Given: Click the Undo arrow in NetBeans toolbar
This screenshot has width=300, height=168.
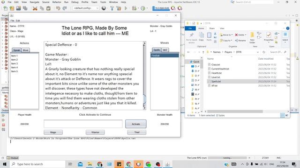Looking at the screenshot, I should point(58,8).
